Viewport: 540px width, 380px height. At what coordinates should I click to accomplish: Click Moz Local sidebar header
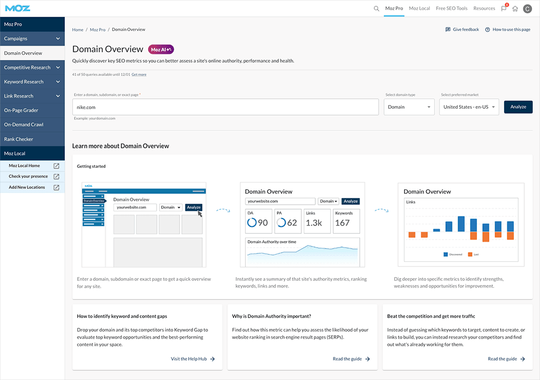tap(32, 154)
